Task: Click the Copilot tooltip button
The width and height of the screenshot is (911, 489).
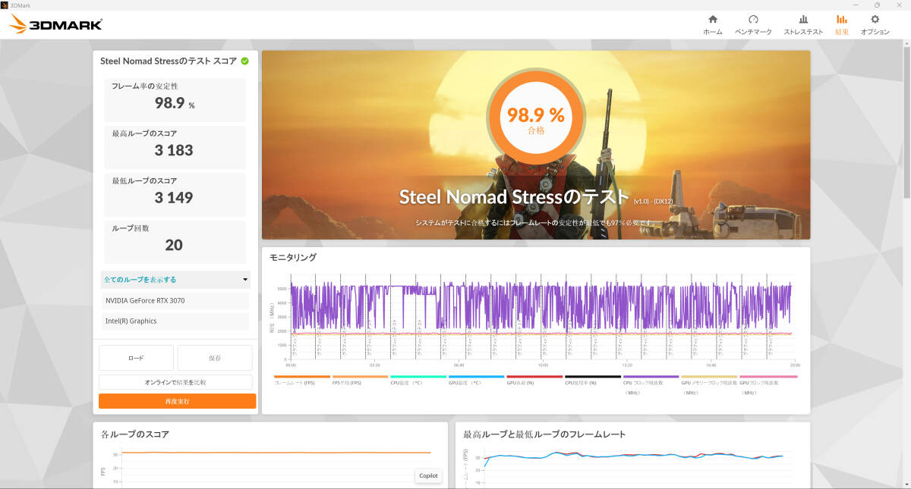Action: point(428,475)
